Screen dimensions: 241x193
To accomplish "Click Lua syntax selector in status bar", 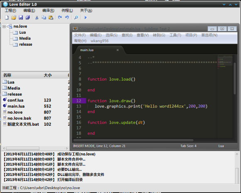I will pyautogui.click(x=221, y=146).
